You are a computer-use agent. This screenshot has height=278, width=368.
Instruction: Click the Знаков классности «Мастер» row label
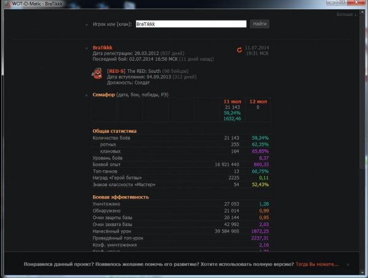coord(124,184)
